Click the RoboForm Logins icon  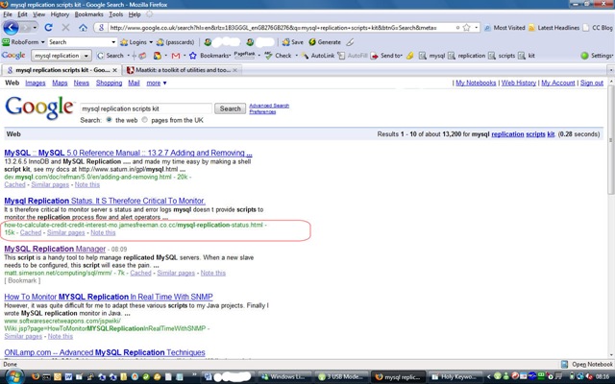(x=124, y=42)
